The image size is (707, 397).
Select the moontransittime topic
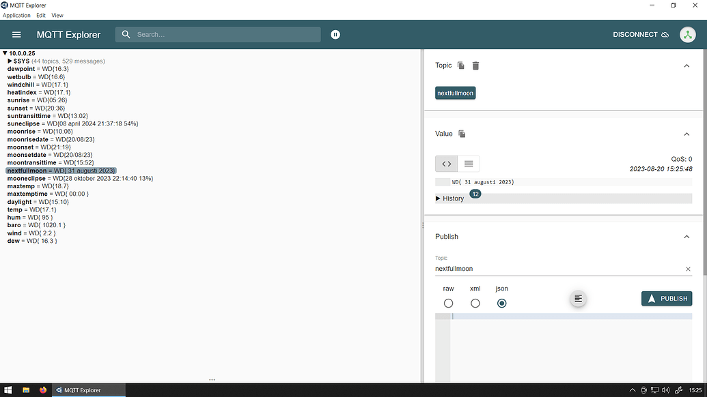tap(51, 163)
